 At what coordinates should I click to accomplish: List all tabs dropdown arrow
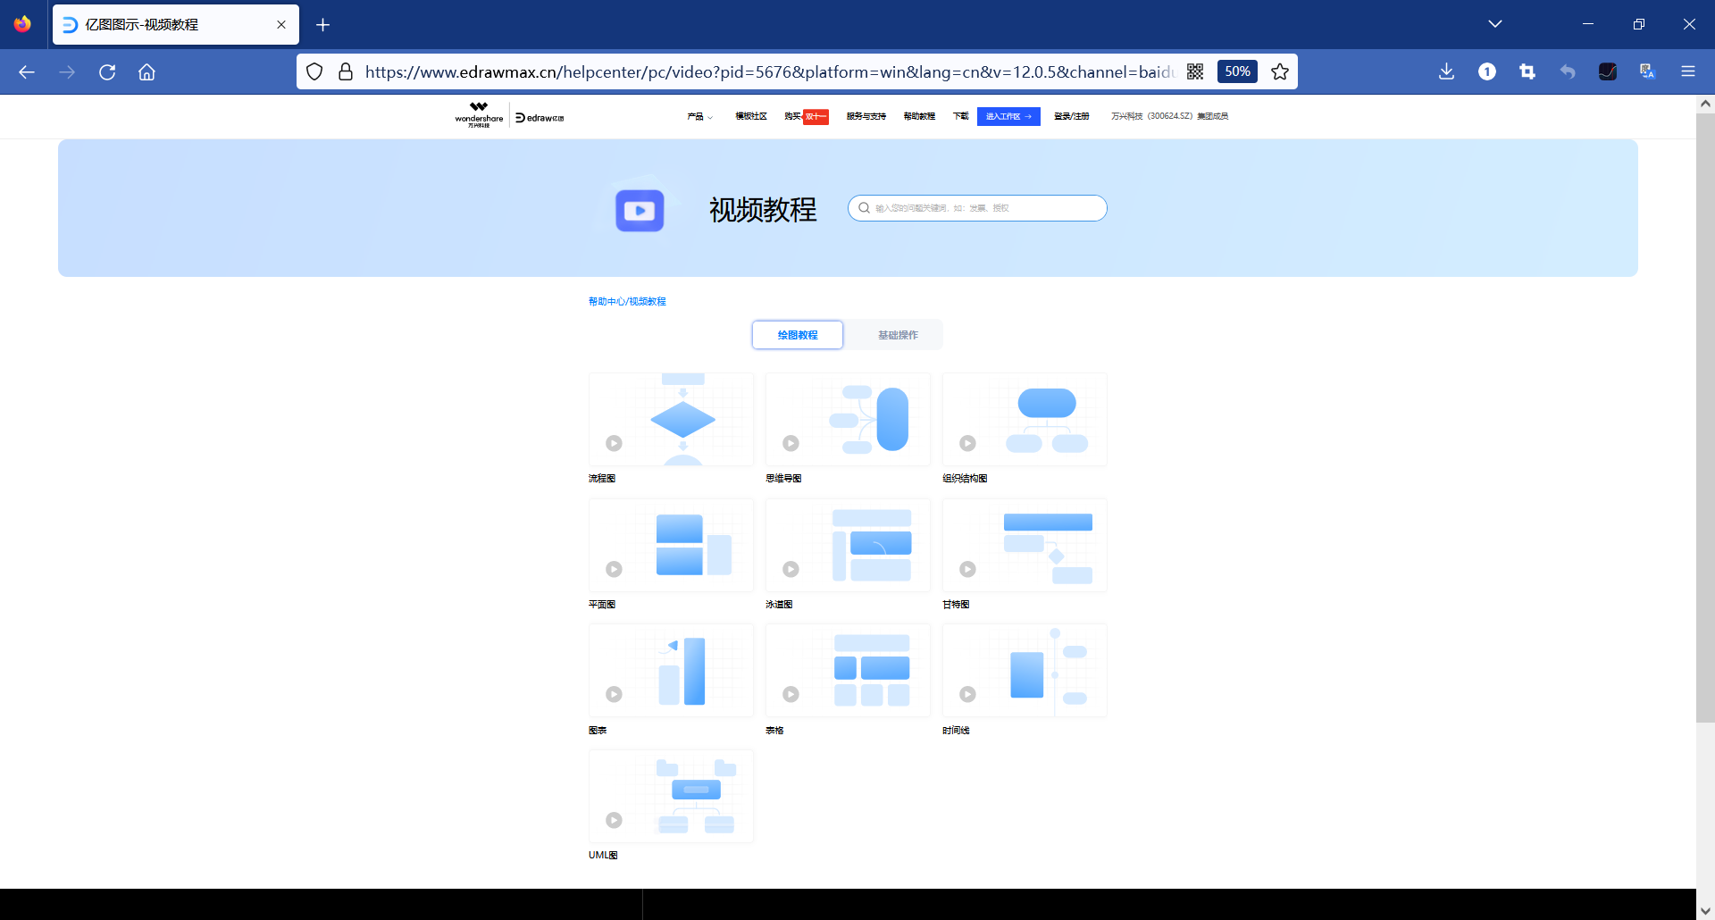(1495, 24)
